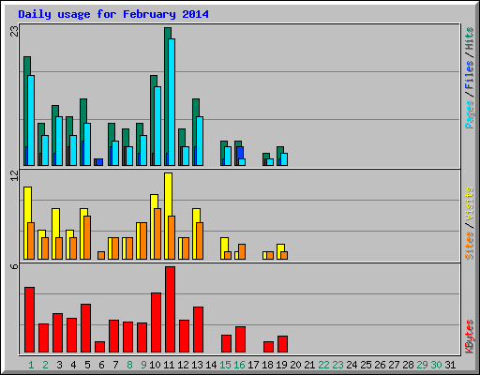Image resolution: width=480 pixels, height=375 pixels.
Task: Click day label '13' on x-axis
Action: pos(197,365)
